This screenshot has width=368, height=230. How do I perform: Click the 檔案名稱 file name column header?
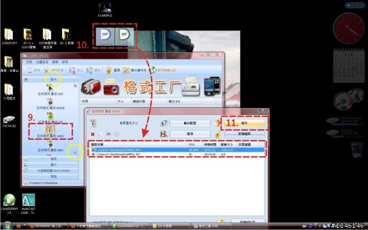139,144
